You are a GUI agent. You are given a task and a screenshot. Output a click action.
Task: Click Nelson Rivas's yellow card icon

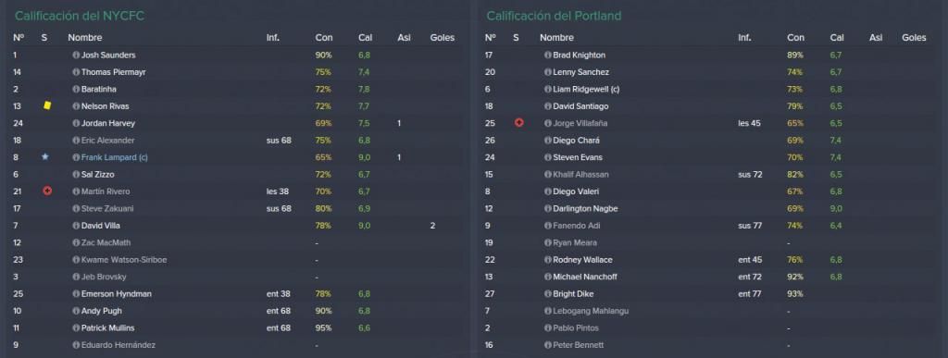pos(47,105)
